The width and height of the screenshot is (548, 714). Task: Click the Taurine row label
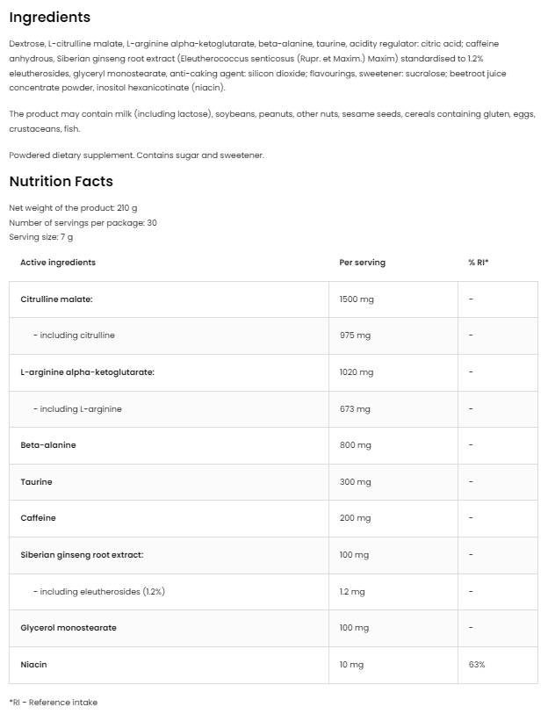point(36,482)
